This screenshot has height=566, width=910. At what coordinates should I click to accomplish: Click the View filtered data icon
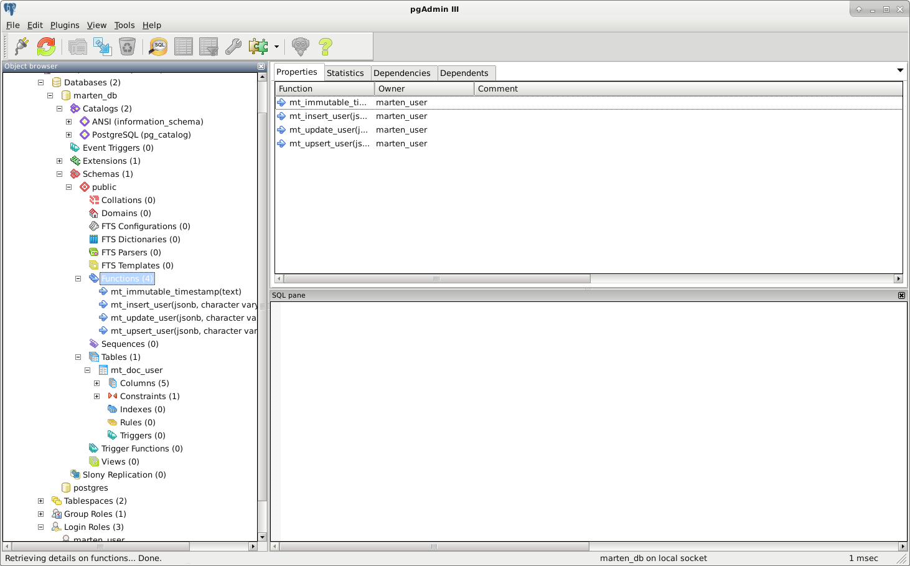coord(208,46)
